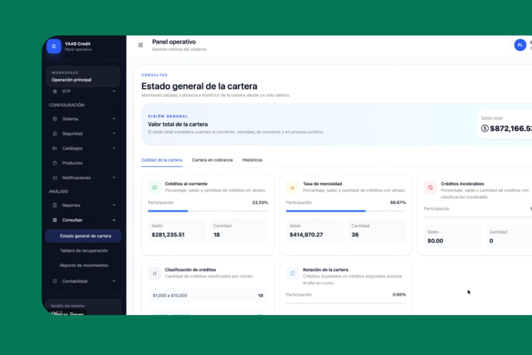Click the Rotación de la cartera refresh icon
The image size is (532, 355).
[292, 273]
